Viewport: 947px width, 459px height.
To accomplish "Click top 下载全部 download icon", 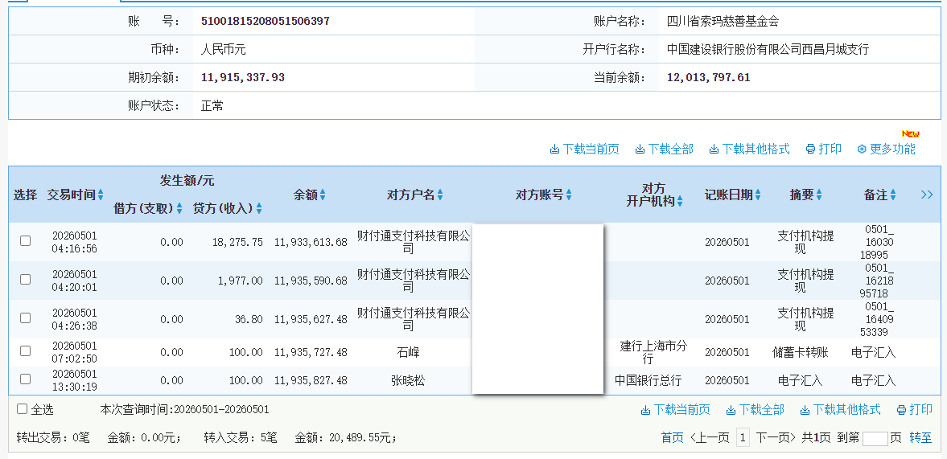I will point(640,149).
